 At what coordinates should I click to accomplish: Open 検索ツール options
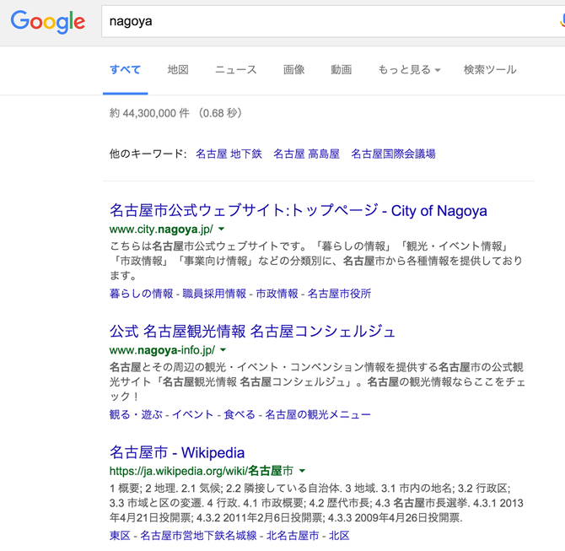(x=489, y=70)
